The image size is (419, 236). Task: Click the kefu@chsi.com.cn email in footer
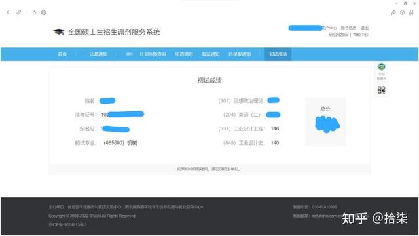pyautogui.click(x=327, y=216)
